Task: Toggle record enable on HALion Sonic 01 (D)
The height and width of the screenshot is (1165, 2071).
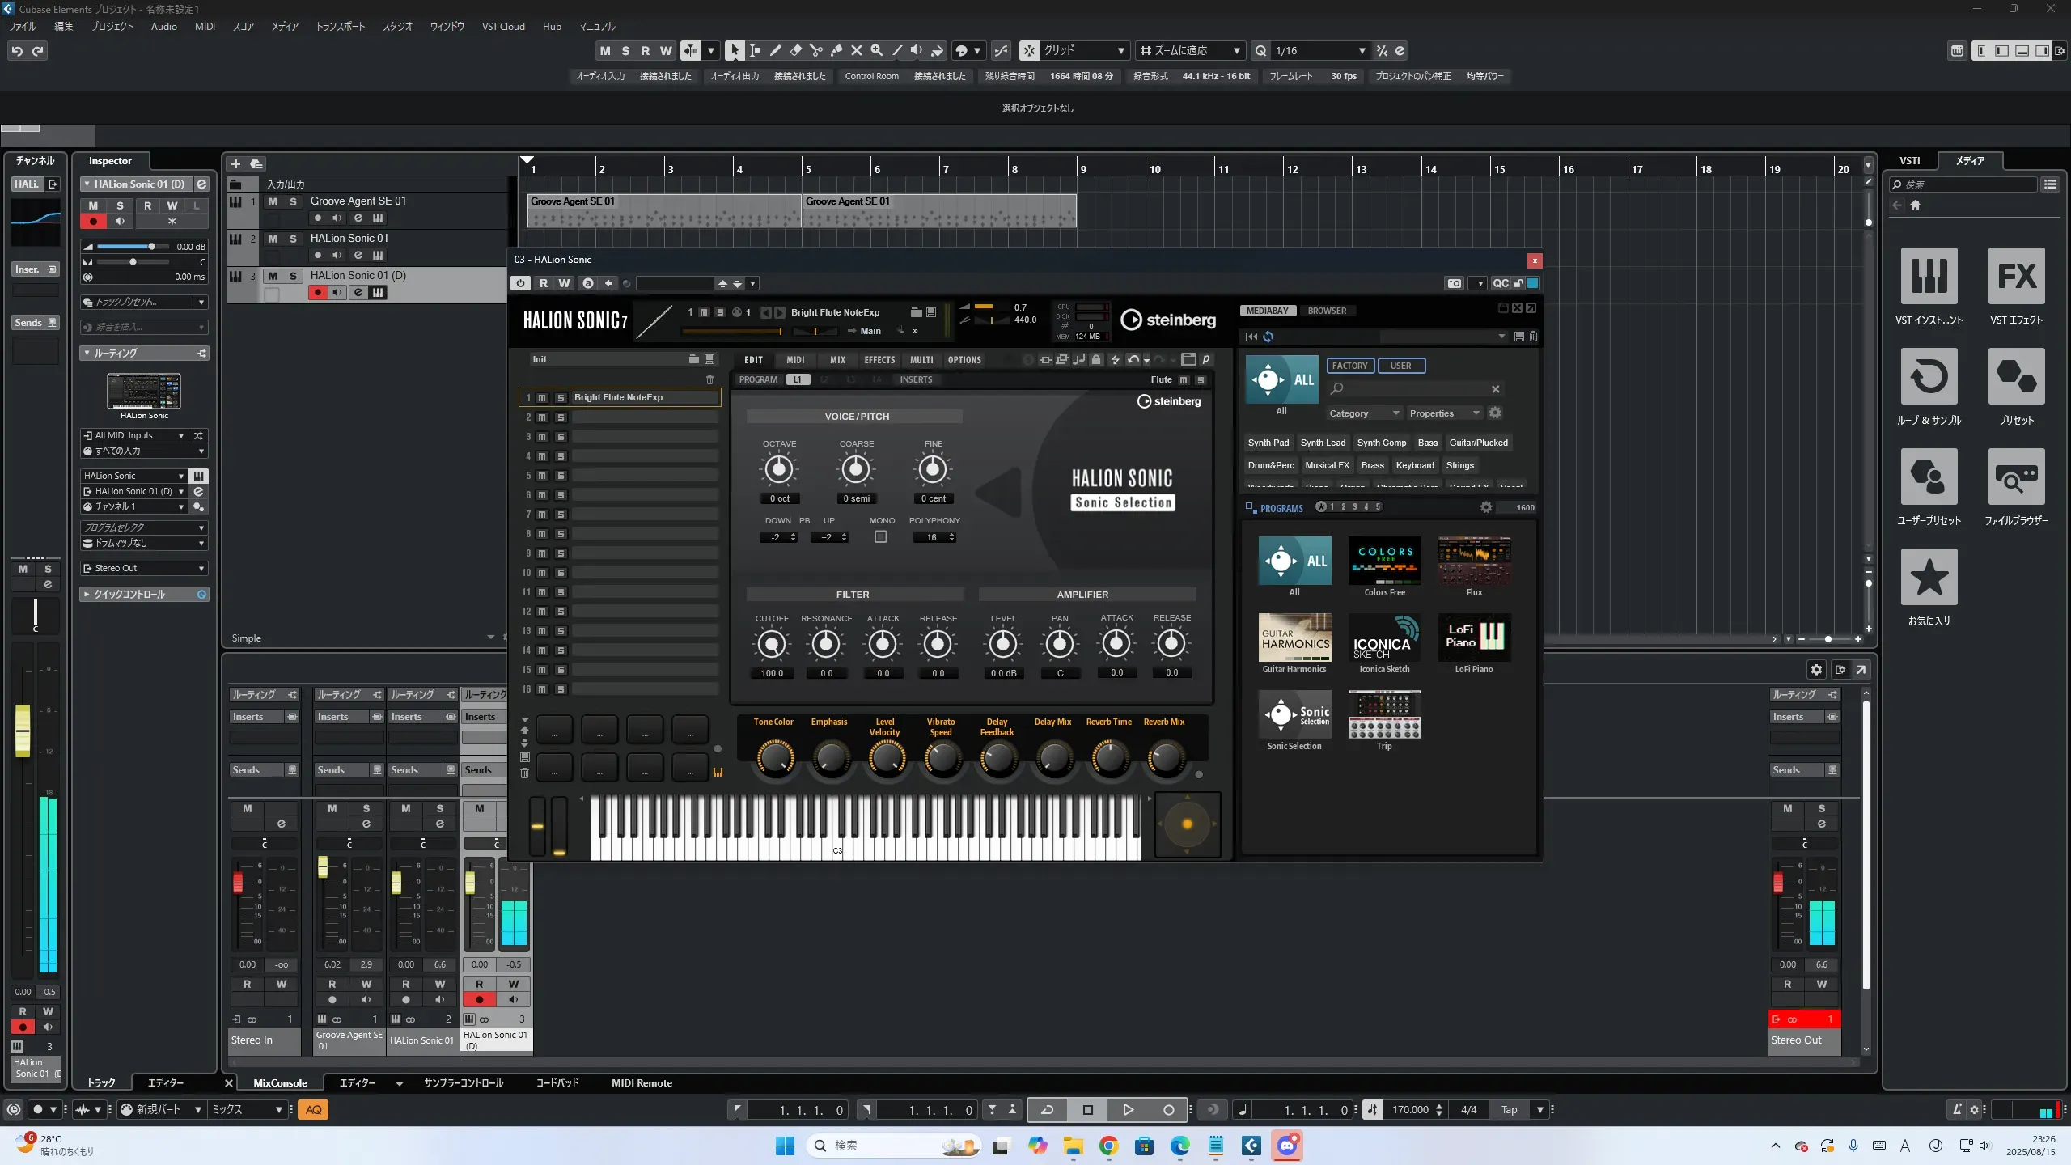Action: click(x=318, y=293)
